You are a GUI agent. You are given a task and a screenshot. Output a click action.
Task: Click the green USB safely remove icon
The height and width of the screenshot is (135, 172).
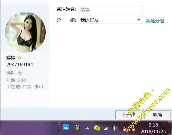(x=78, y=128)
